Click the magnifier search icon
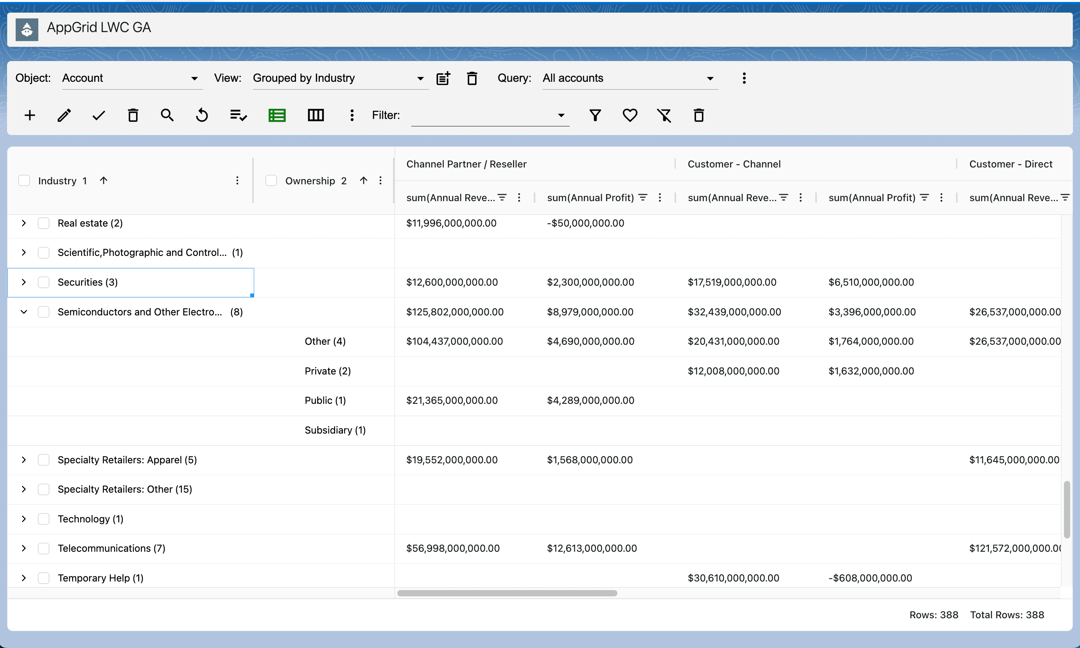This screenshot has height=648, width=1080. pyautogui.click(x=167, y=115)
